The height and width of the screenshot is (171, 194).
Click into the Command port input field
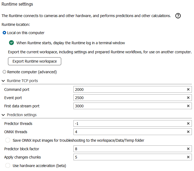(x=129, y=89)
